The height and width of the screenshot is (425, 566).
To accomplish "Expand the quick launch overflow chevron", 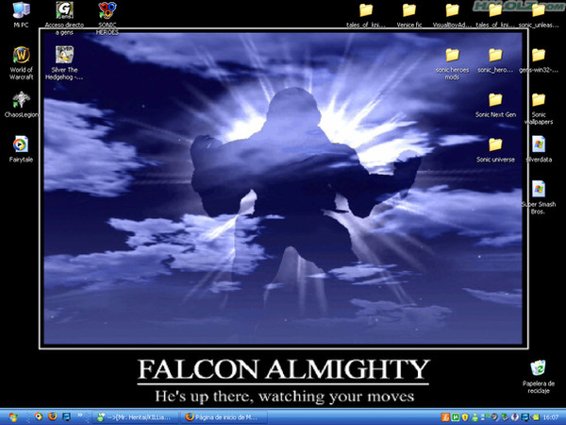I will [80, 416].
